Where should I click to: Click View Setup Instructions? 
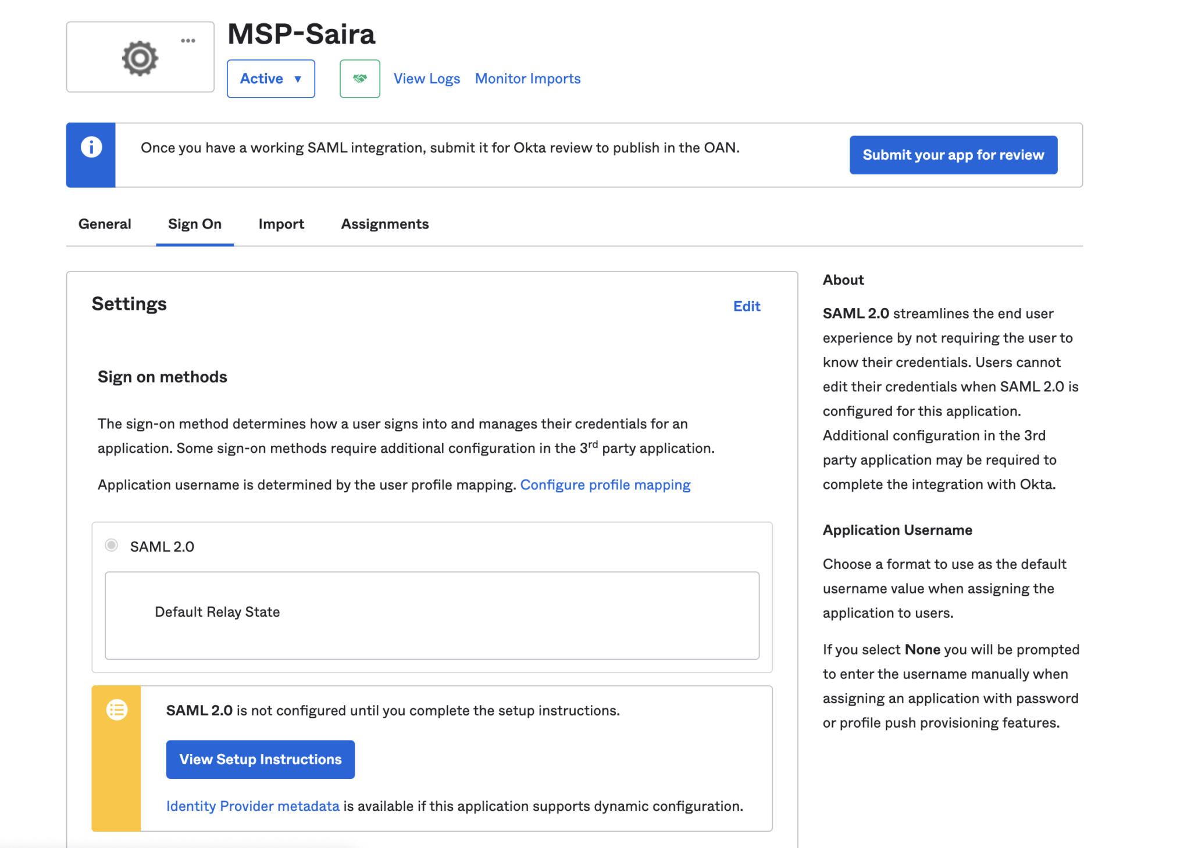click(260, 759)
